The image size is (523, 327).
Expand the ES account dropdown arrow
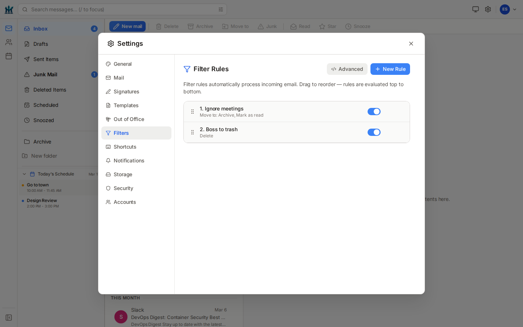(515, 9)
